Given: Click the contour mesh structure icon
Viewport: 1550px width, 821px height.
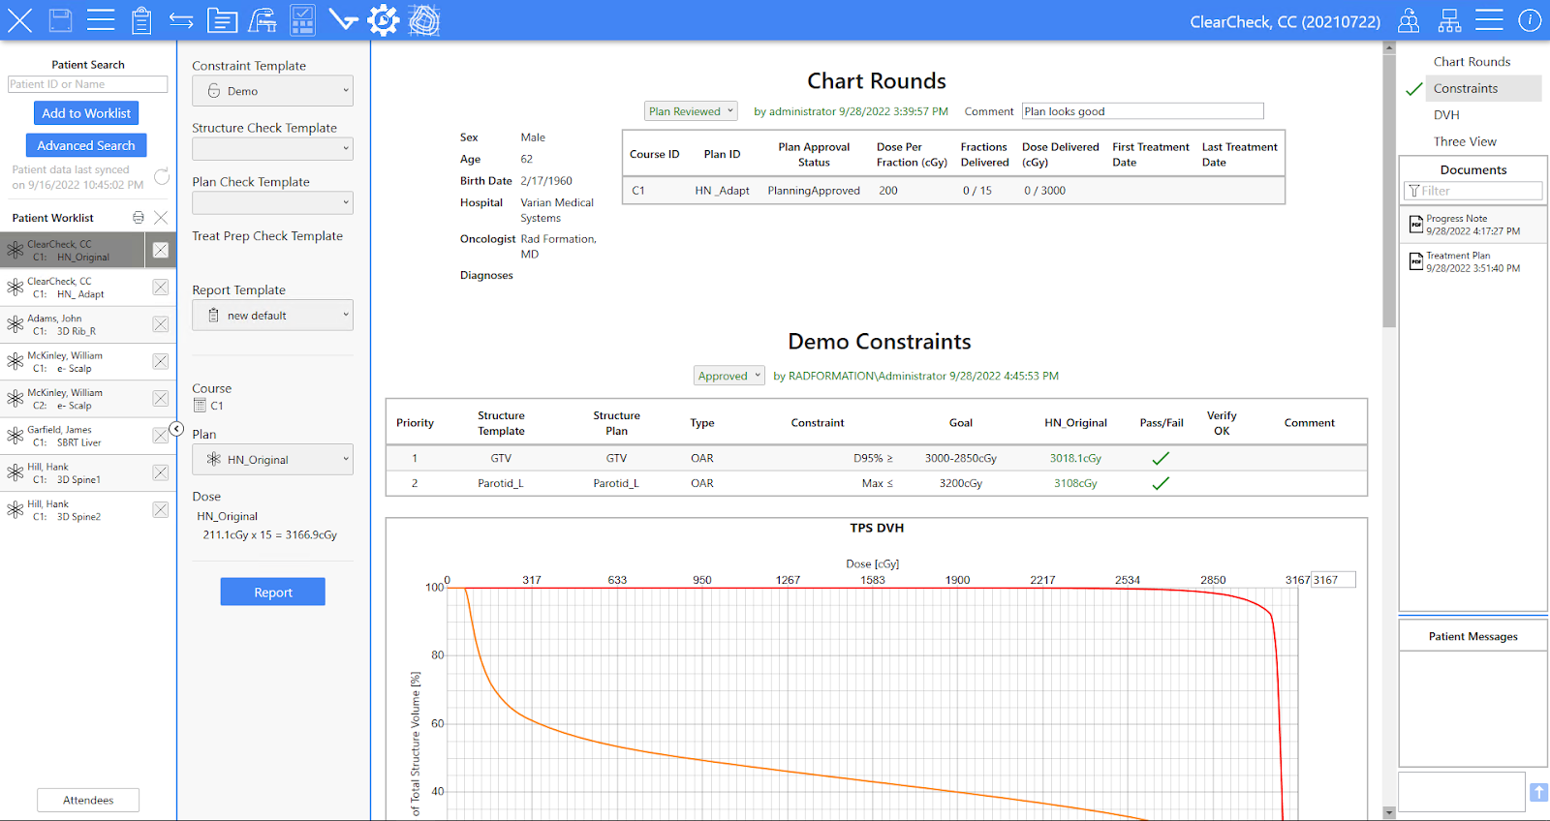Looking at the screenshot, I should coord(424,20).
